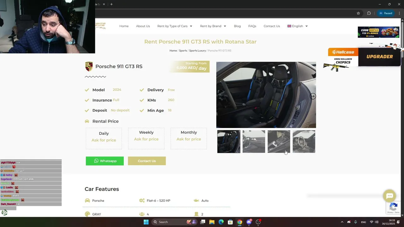Open the FAQs page

pos(252,26)
